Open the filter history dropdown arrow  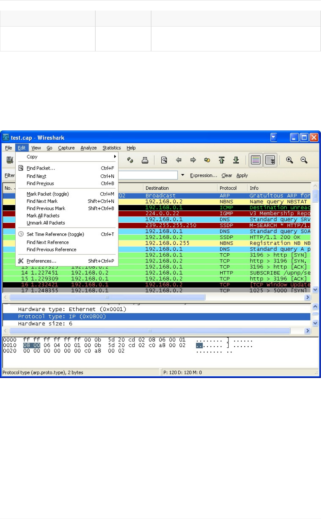182,175
